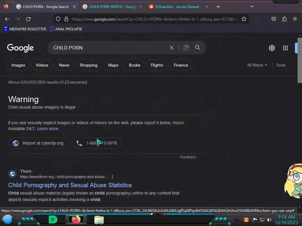
Task: Go back to the previous page
Action: coord(7,19)
